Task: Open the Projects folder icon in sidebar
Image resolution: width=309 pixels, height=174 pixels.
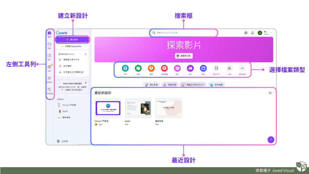Action: pyautogui.click(x=49, y=44)
